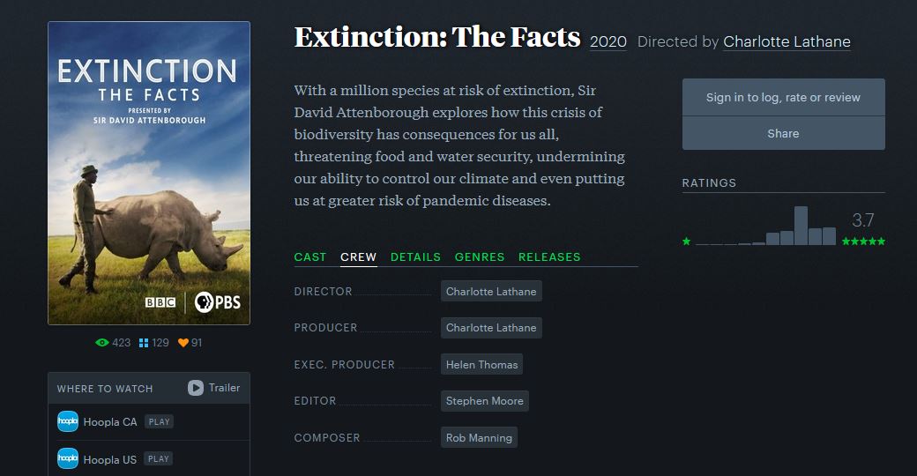Switch to the Cast tab
This screenshot has height=476, width=917.
(310, 257)
